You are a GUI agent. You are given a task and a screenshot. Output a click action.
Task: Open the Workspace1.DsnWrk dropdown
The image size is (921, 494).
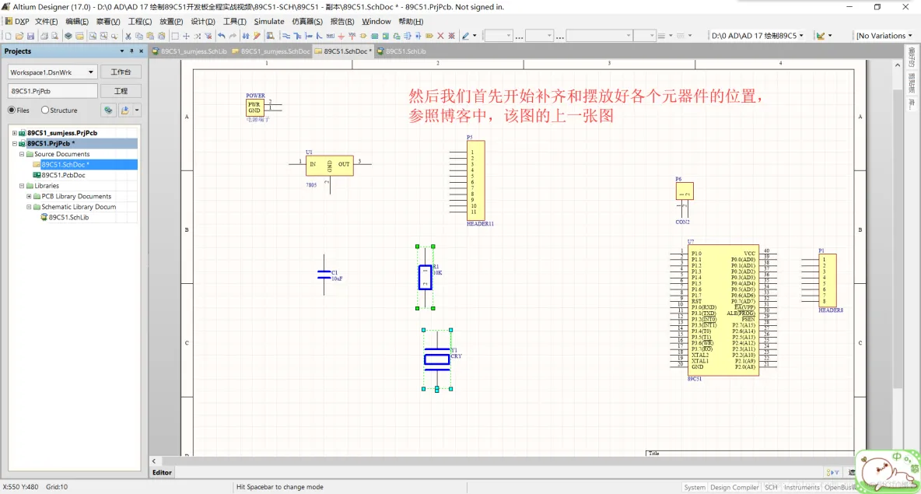(x=90, y=72)
